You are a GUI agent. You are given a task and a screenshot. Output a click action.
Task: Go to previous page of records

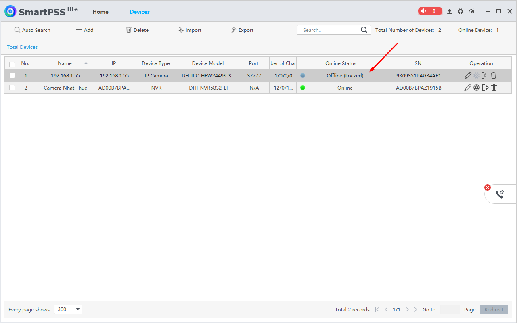click(386, 309)
